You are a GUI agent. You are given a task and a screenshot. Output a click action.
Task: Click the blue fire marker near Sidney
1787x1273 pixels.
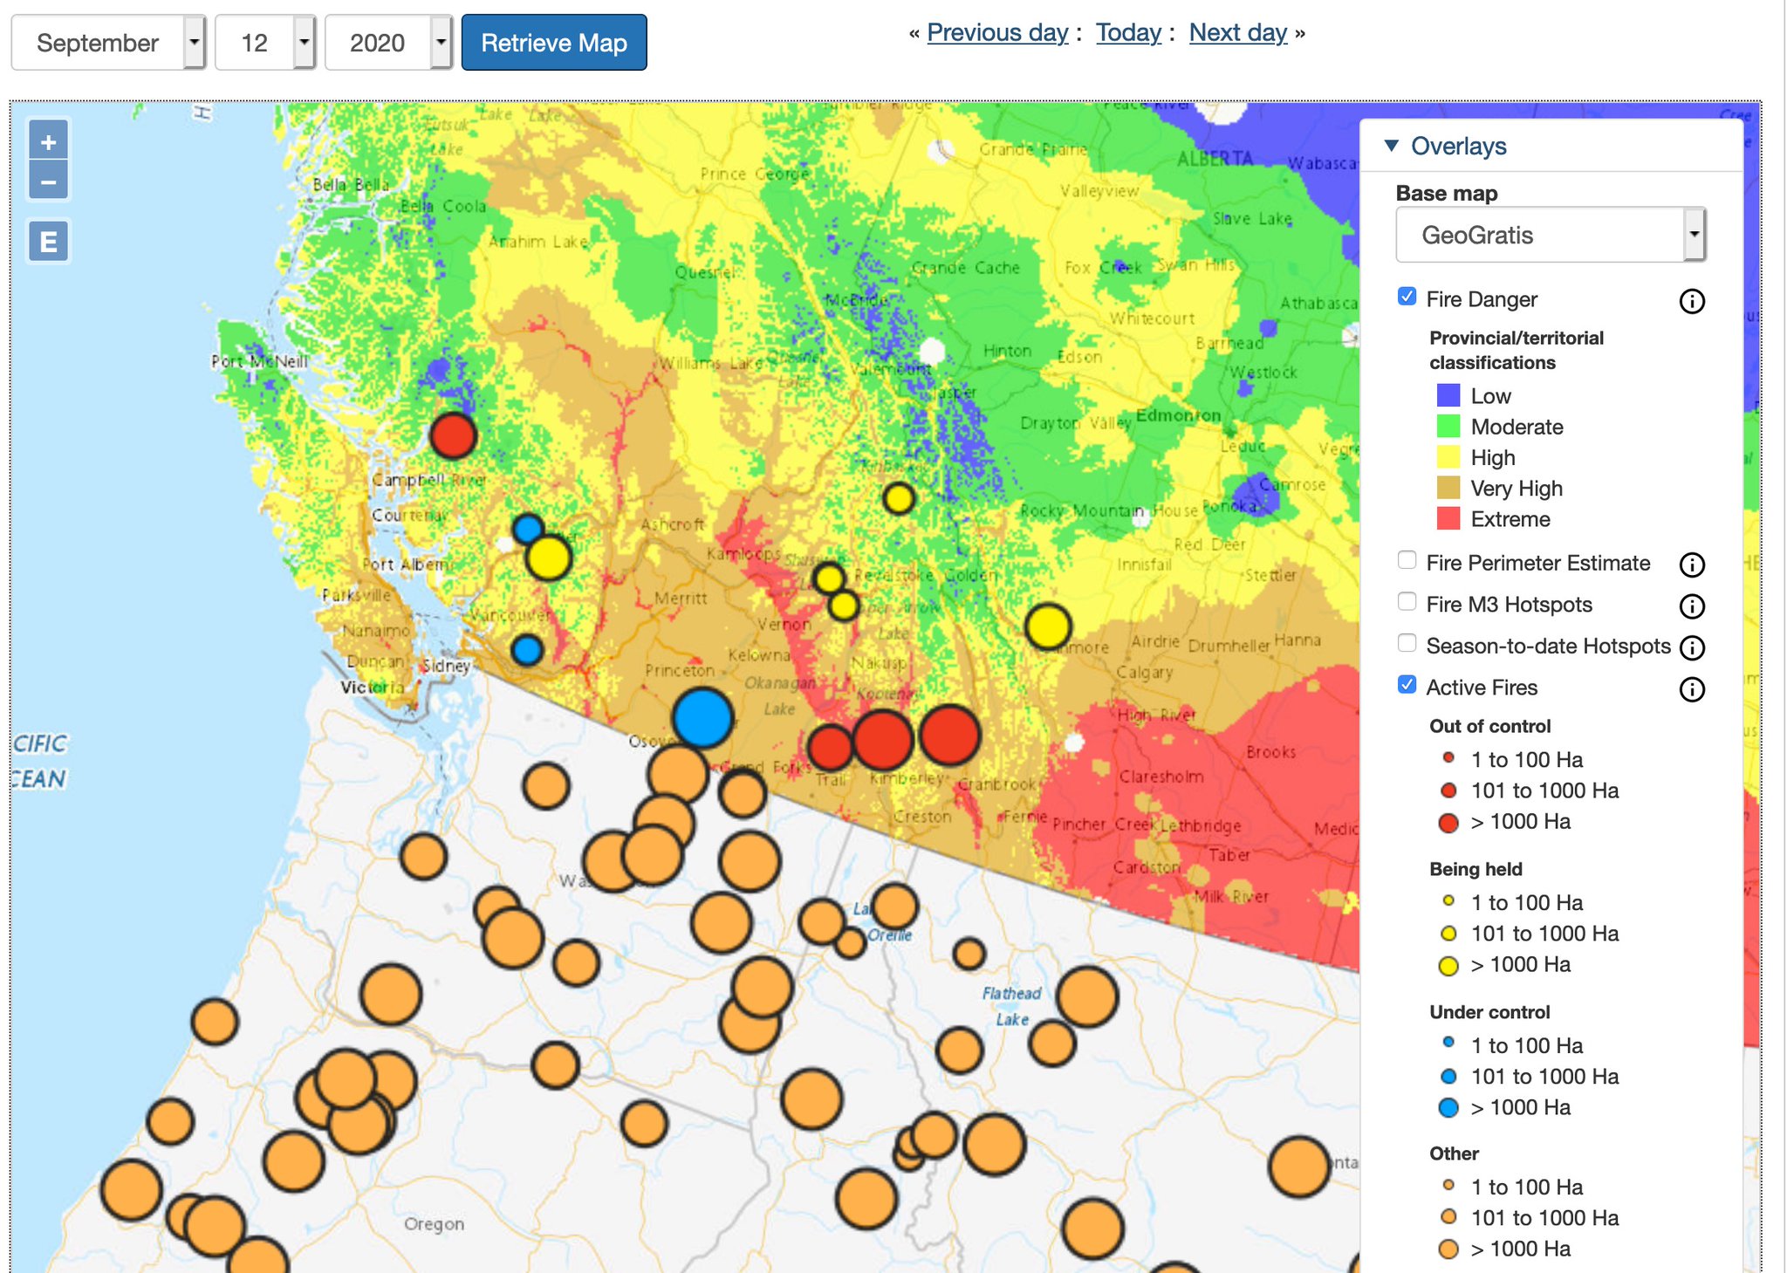pyautogui.click(x=527, y=650)
